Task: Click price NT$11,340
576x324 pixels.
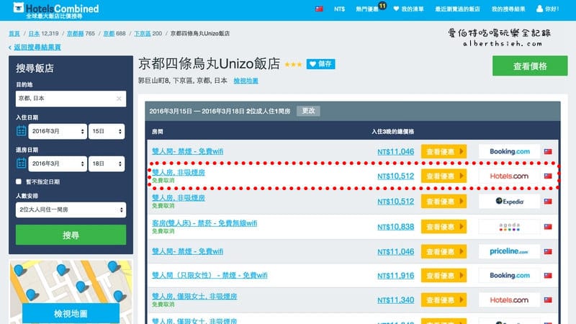Action: point(395,300)
